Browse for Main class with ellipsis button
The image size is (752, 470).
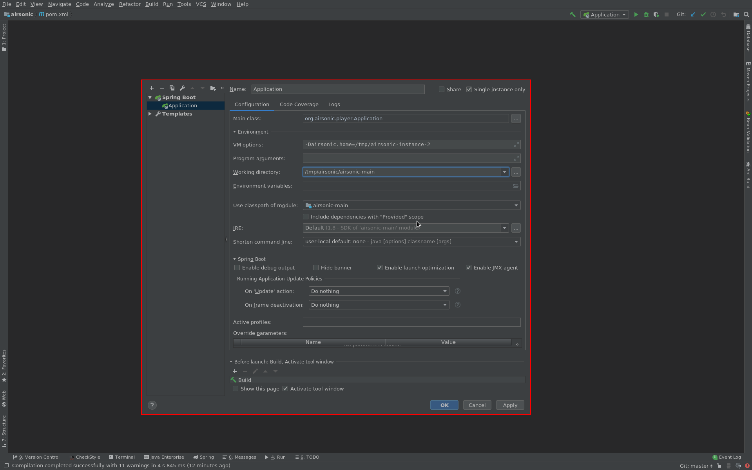click(x=516, y=119)
